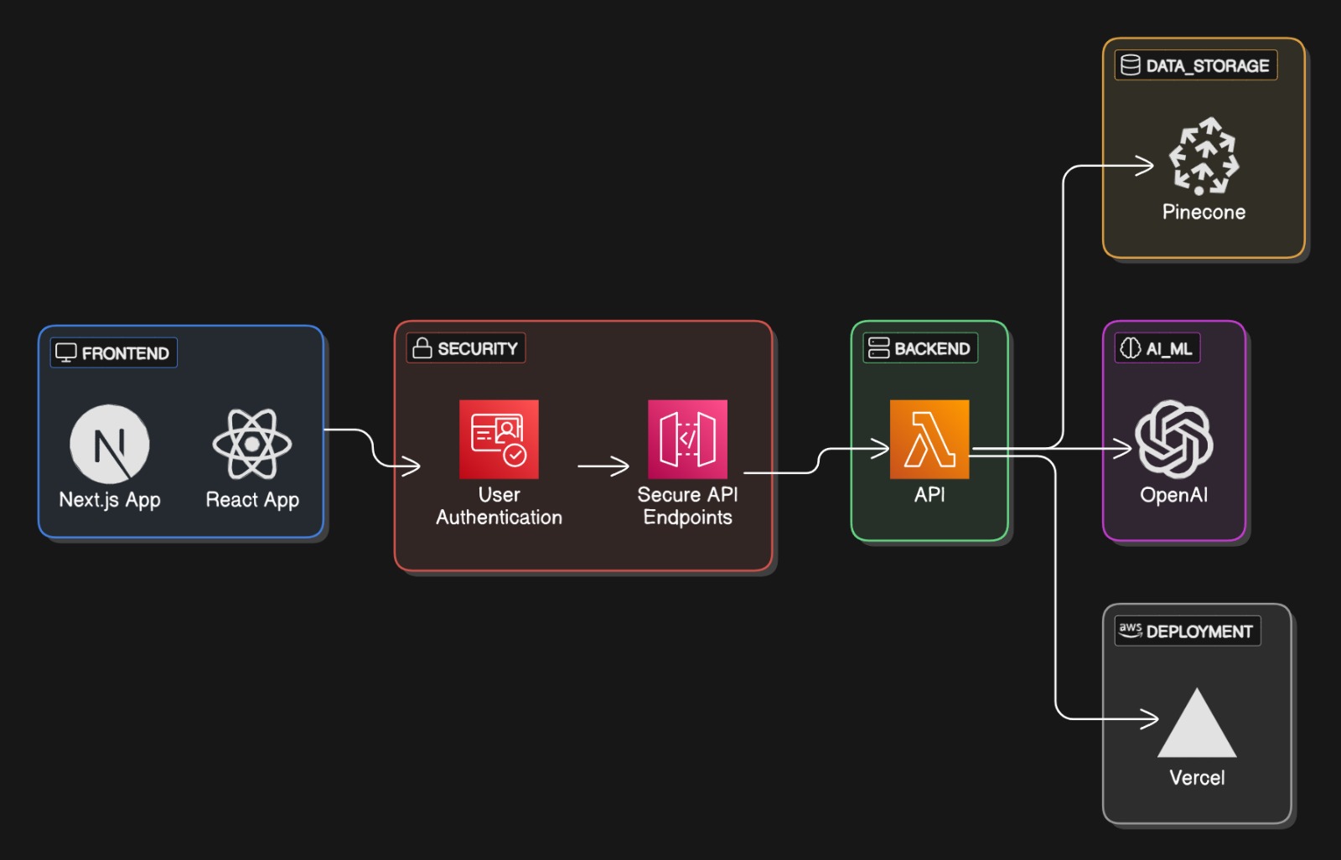Click the lock icon in SECURITY label
The height and width of the screenshot is (860, 1341).
(x=422, y=348)
